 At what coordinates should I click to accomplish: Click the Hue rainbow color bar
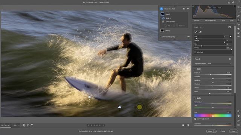[213, 115]
